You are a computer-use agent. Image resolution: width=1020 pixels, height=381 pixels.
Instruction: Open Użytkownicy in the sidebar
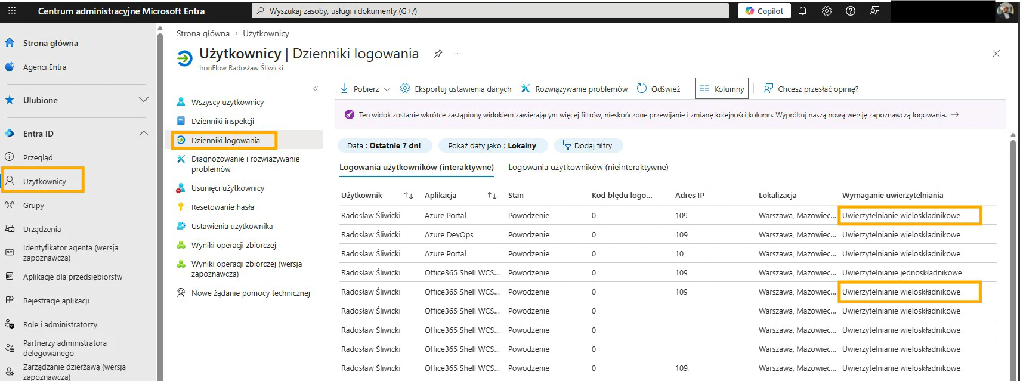click(x=45, y=181)
